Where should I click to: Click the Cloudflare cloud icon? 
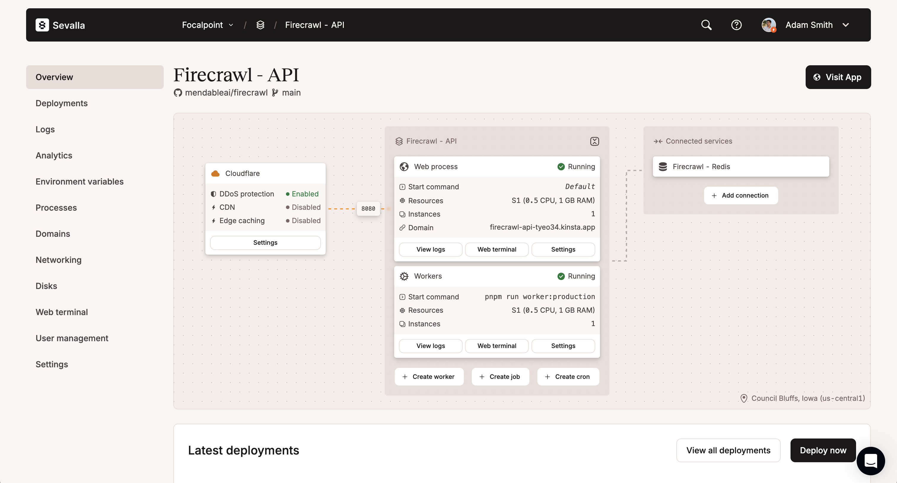[216, 174]
